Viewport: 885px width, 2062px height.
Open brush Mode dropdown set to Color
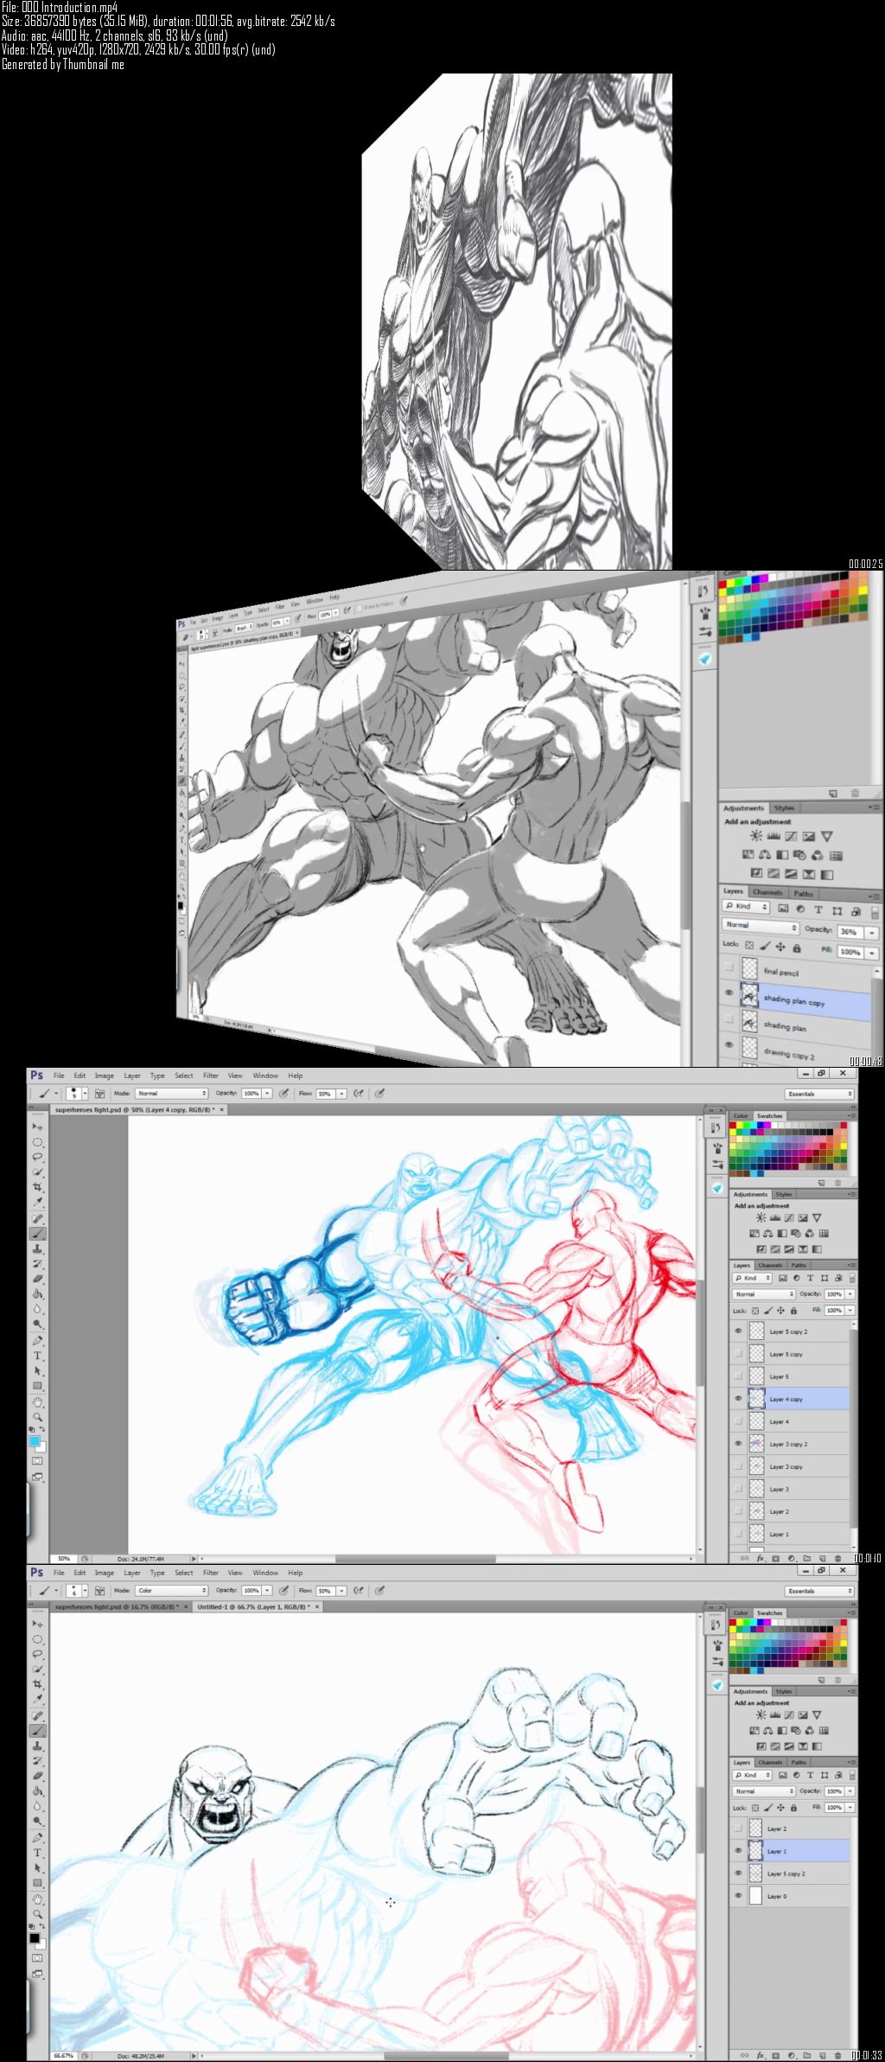[171, 1591]
